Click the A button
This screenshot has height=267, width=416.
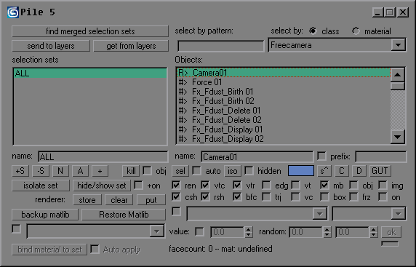[81, 171]
